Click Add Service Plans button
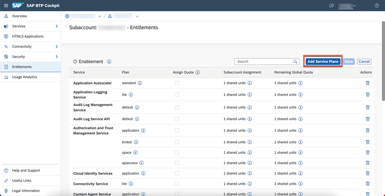 point(323,62)
